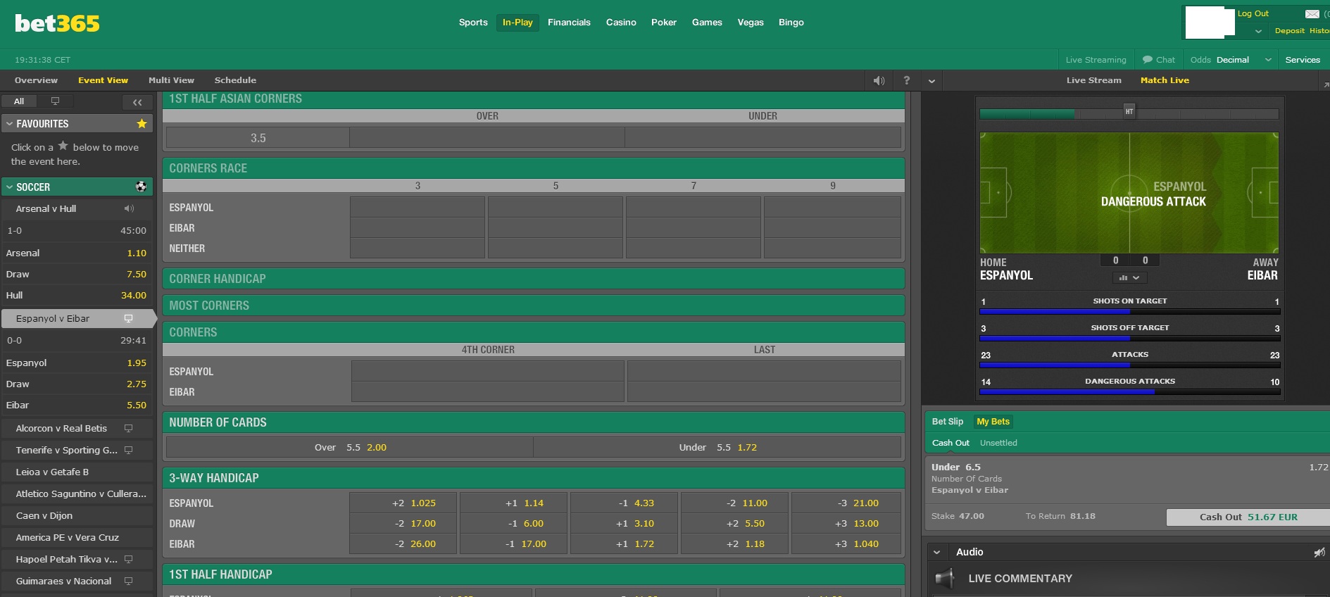Click the soccer ball icon in Soccer header
This screenshot has width=1330, height=597.
click(141, 187)
